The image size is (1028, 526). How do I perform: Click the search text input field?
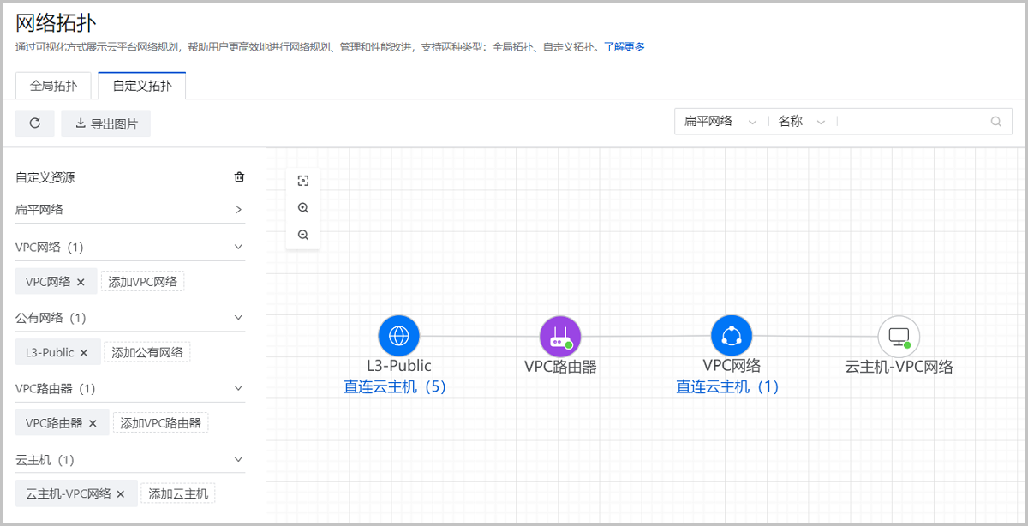pos(910,122)
